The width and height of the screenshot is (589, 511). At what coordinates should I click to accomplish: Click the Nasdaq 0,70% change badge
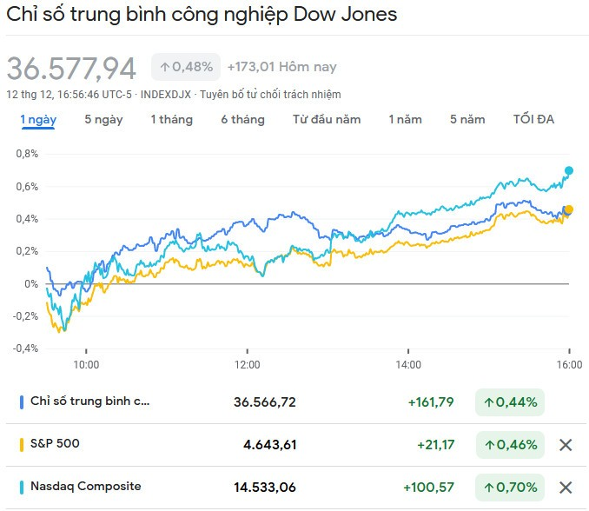pos(511,487)
